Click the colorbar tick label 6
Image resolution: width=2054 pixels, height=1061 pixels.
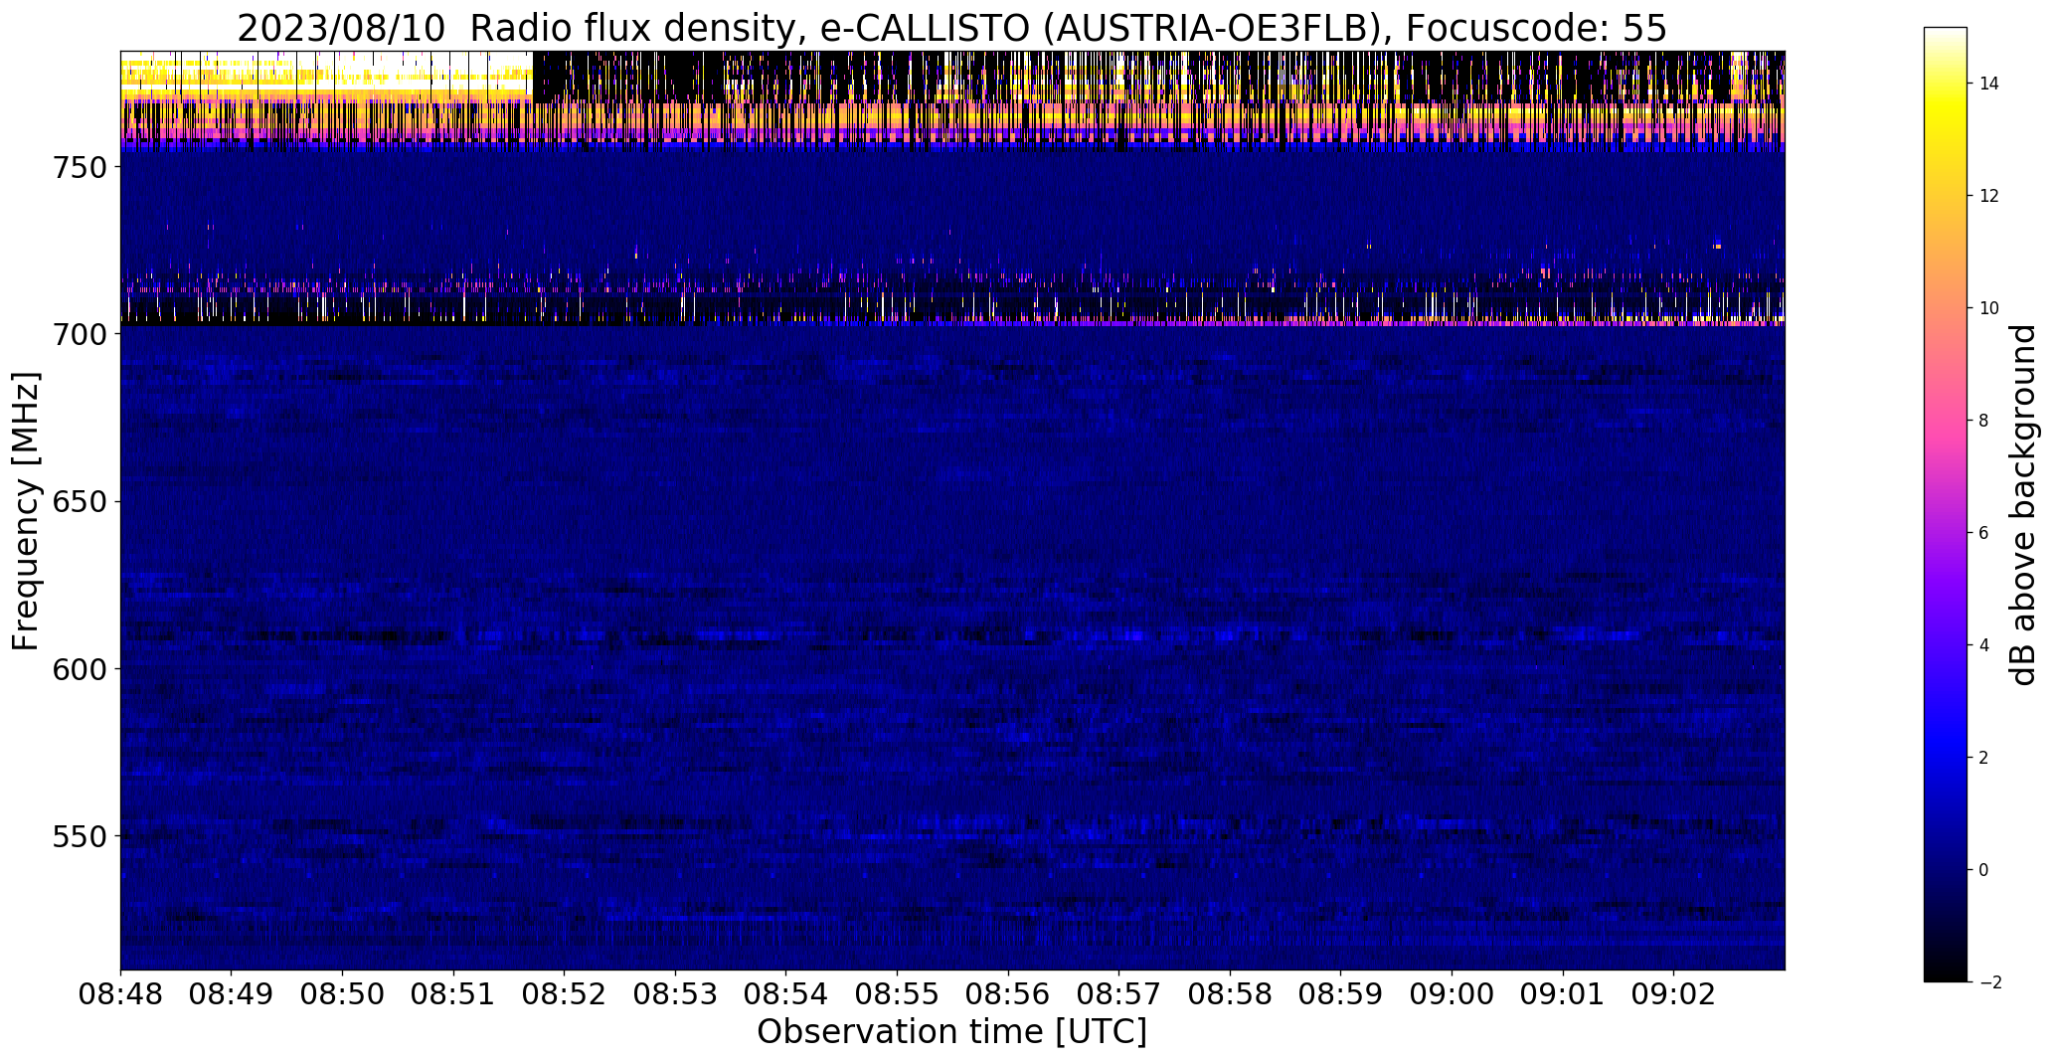click(1983, 533)
